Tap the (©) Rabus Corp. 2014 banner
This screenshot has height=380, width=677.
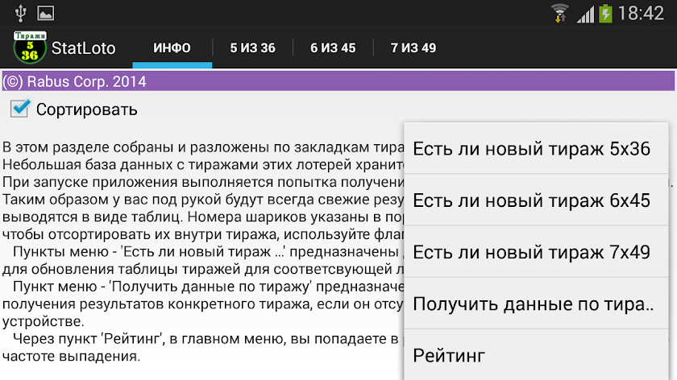[x=338, y=81]
